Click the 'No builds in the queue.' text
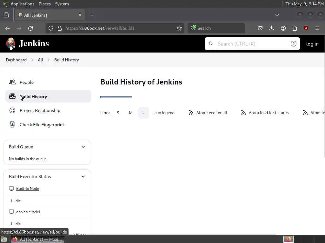This screenshot has width=325, height=243. tap(28, 159)
